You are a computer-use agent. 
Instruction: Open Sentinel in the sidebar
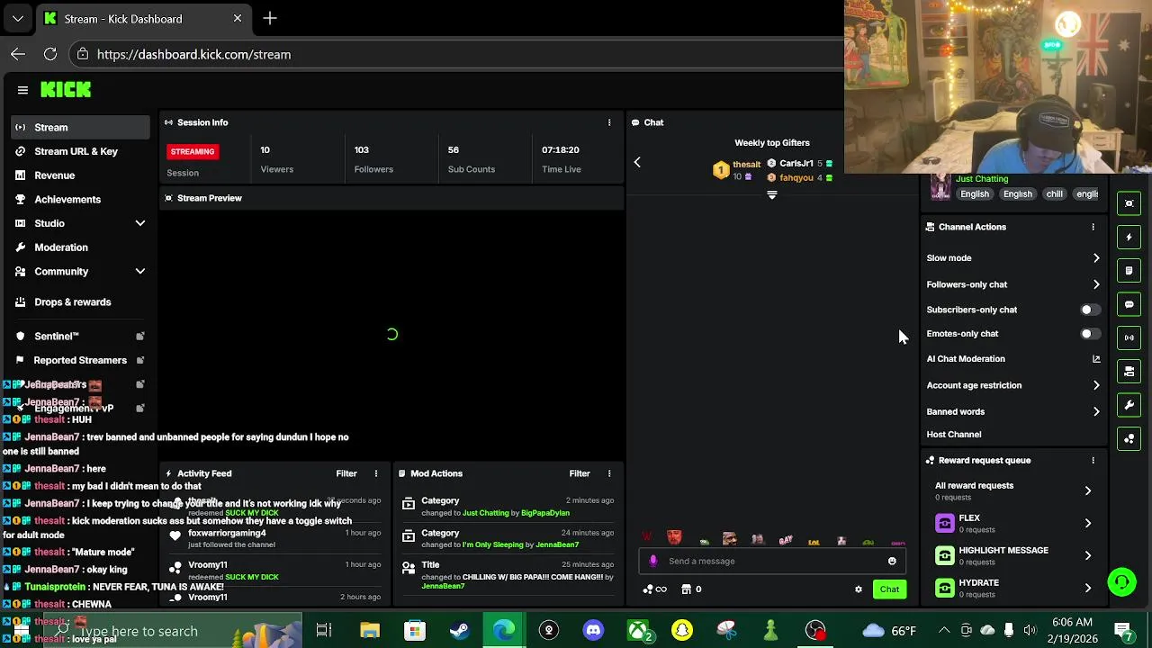coord(57,337)
